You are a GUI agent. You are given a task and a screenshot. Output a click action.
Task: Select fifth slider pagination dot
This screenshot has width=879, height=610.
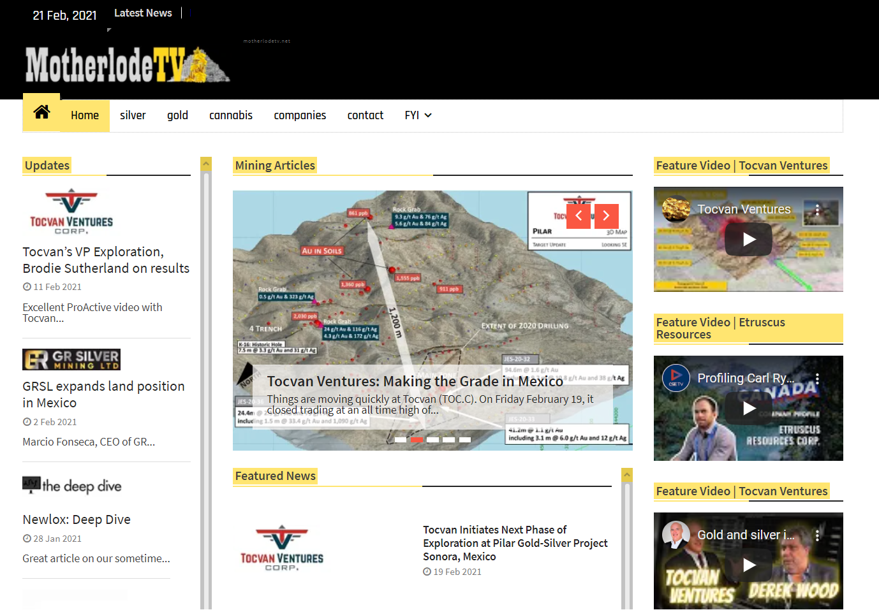(x=465, y=440)
